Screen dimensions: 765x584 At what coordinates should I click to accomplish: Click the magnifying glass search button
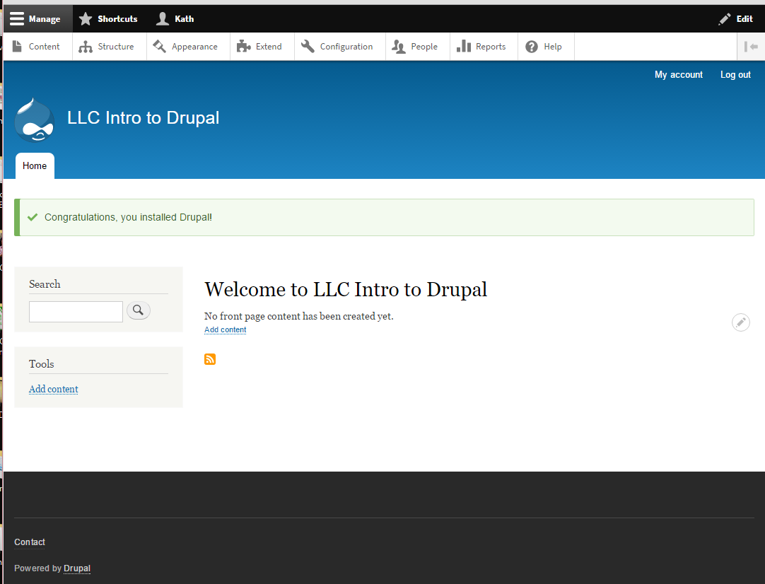coord(138,310)
